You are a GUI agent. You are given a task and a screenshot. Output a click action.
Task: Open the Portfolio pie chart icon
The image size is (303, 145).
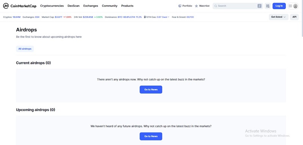(x=180, y=6)
